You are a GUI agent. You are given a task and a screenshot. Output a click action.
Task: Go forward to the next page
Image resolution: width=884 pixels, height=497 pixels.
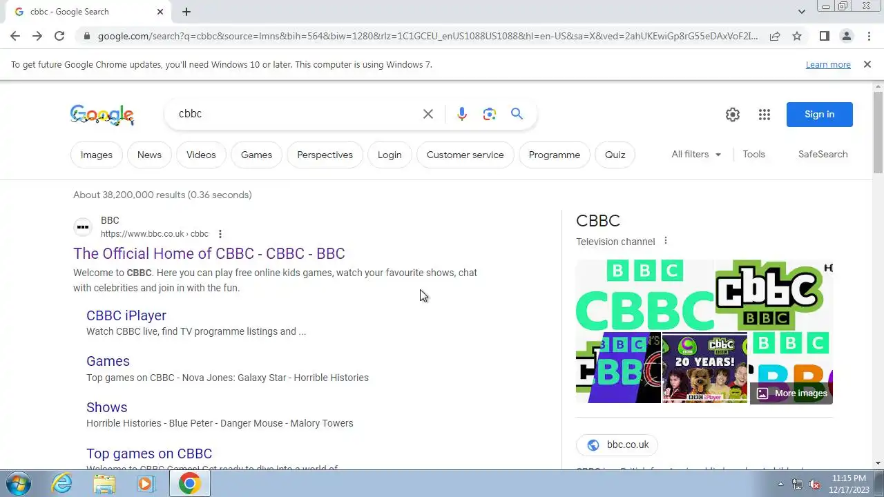pos(37,36)
